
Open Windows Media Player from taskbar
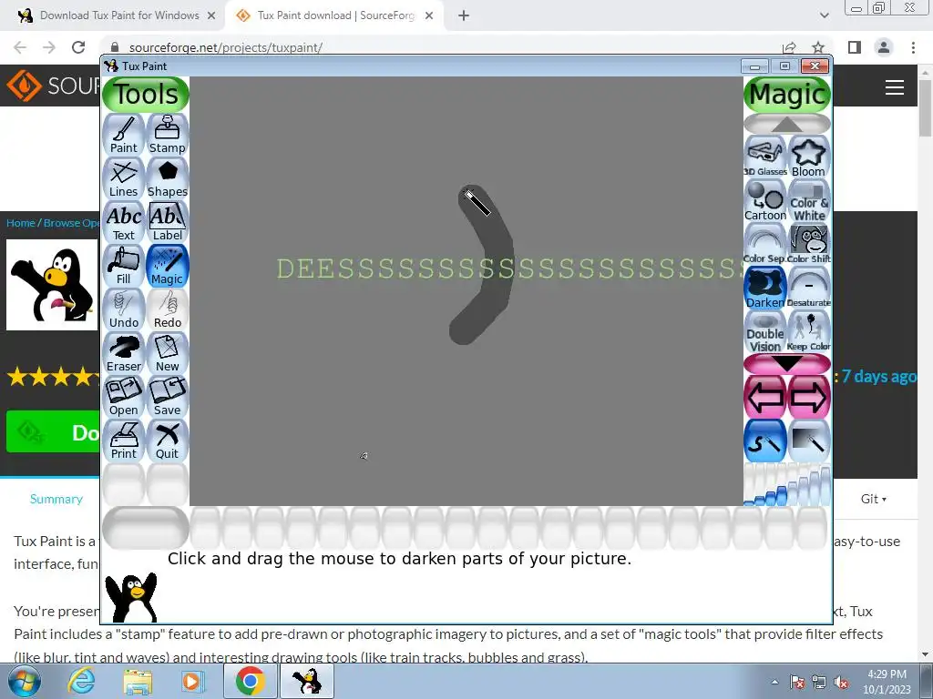click(192, 681)
